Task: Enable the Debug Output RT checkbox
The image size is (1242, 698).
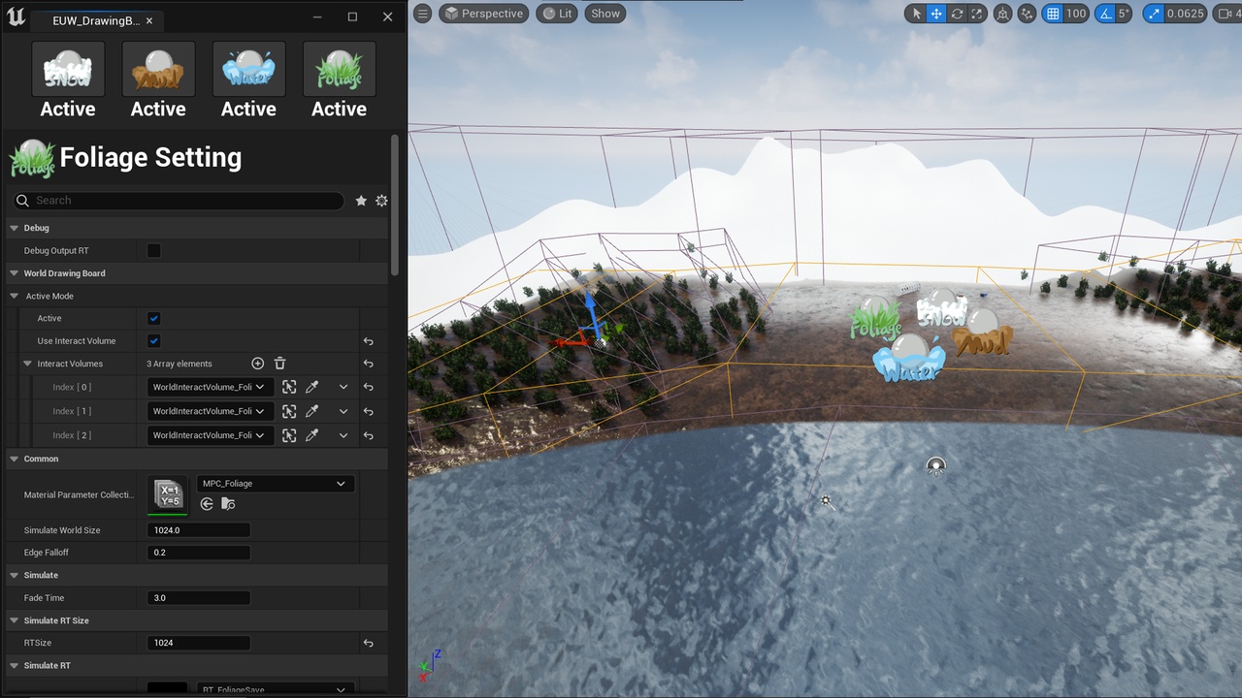Action: (153, 251)
